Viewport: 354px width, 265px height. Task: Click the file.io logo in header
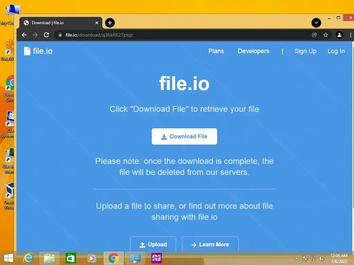coord(38,51)
